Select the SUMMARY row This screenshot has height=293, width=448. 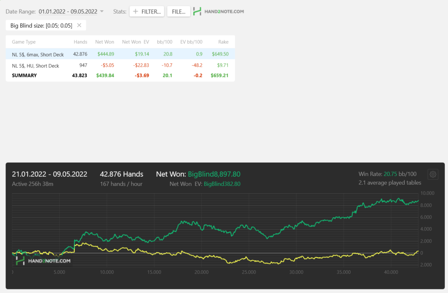pyautogui.click(x=120, y=75)
